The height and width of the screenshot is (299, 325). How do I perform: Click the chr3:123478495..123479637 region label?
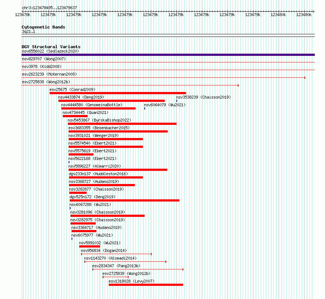point(49,8)
